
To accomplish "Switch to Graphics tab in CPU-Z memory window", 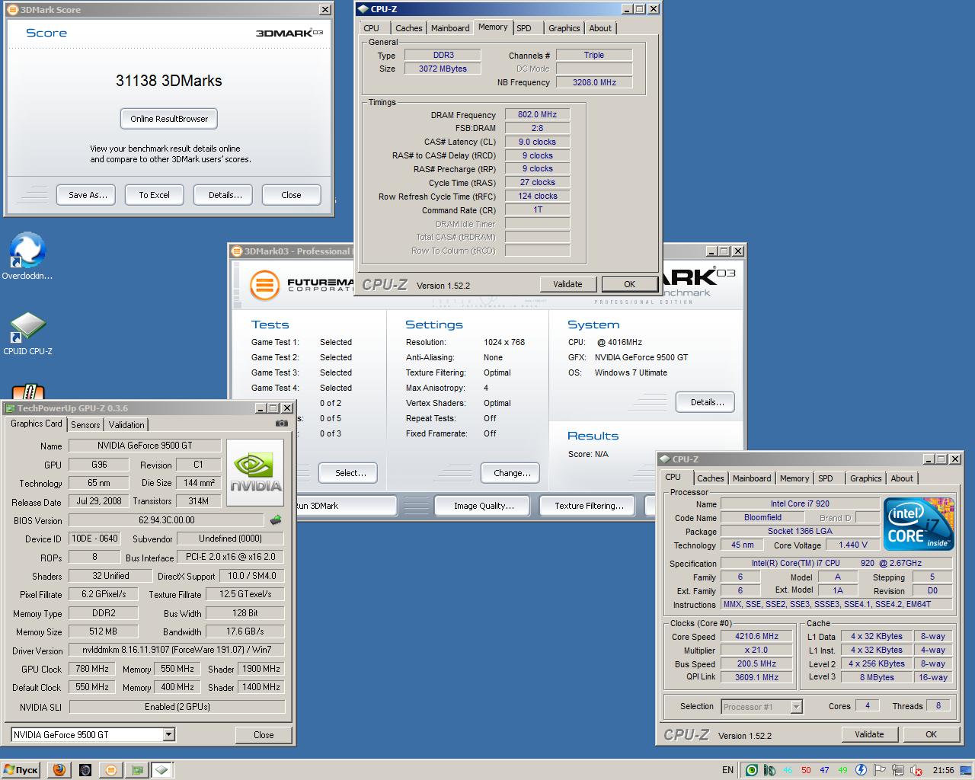I will (564, 28).
